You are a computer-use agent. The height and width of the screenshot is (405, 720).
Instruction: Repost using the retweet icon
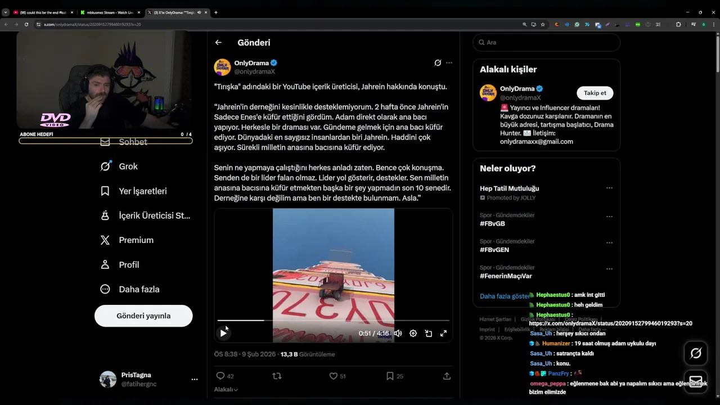277,376
